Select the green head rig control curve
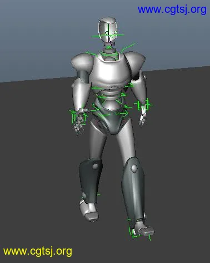 [x=108, y=35]
